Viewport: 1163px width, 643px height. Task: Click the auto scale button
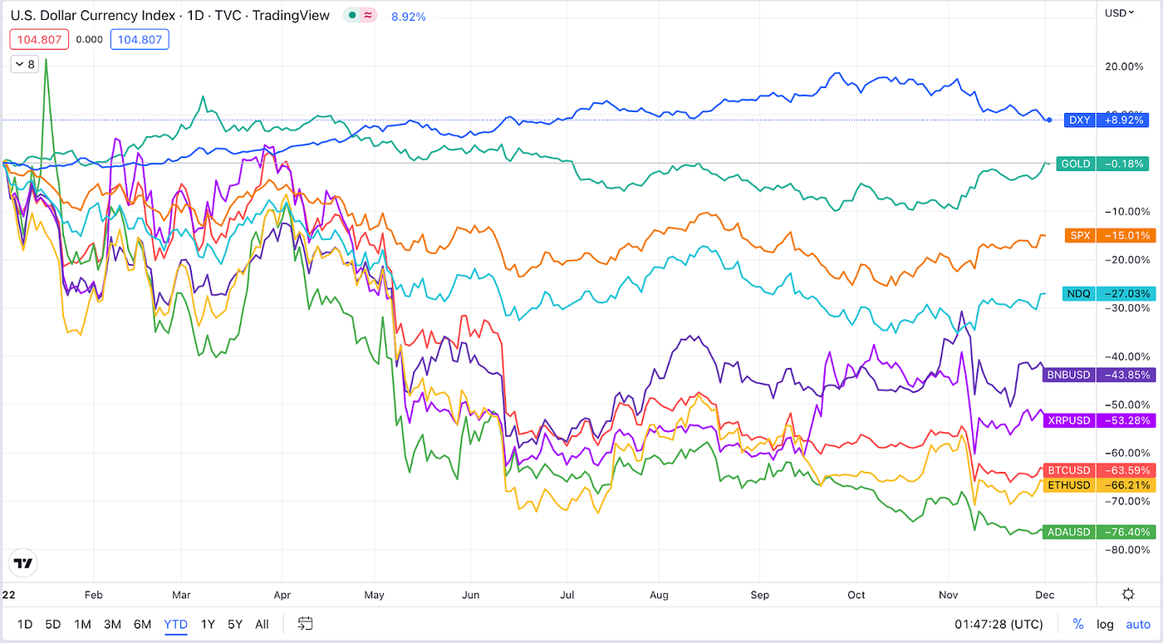pyautogui.click(x=1138, y=624)
